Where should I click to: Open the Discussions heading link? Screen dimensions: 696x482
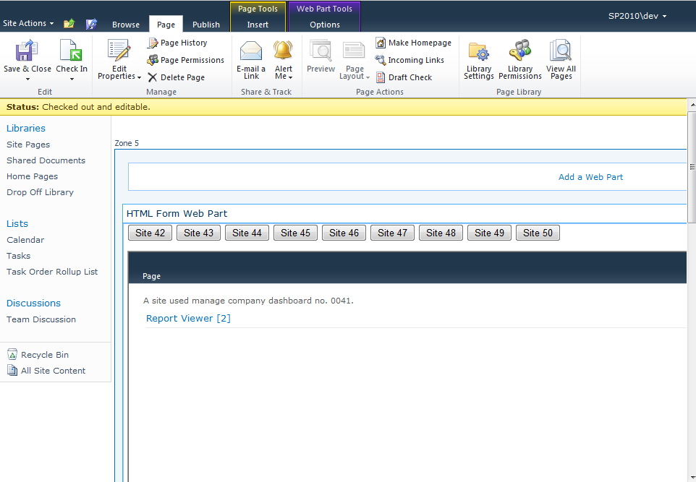tap(33, 303)
